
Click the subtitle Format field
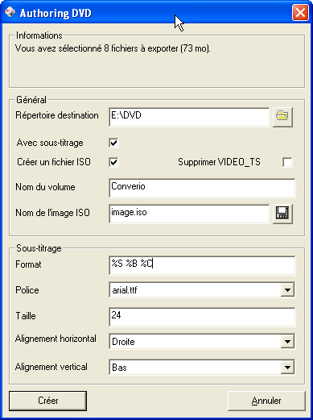pos(202,265)
